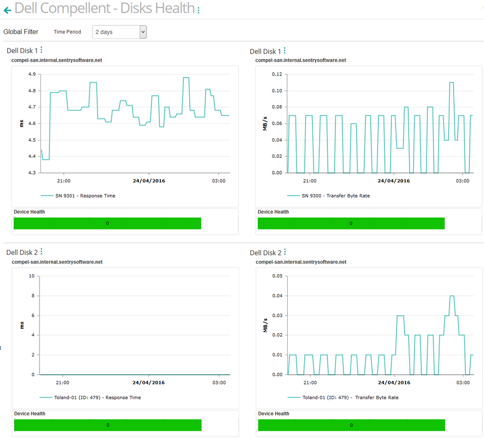
Task: Toggle the Toland-01 Transfer Byte Rate series
Action: [x=292, y=397]
